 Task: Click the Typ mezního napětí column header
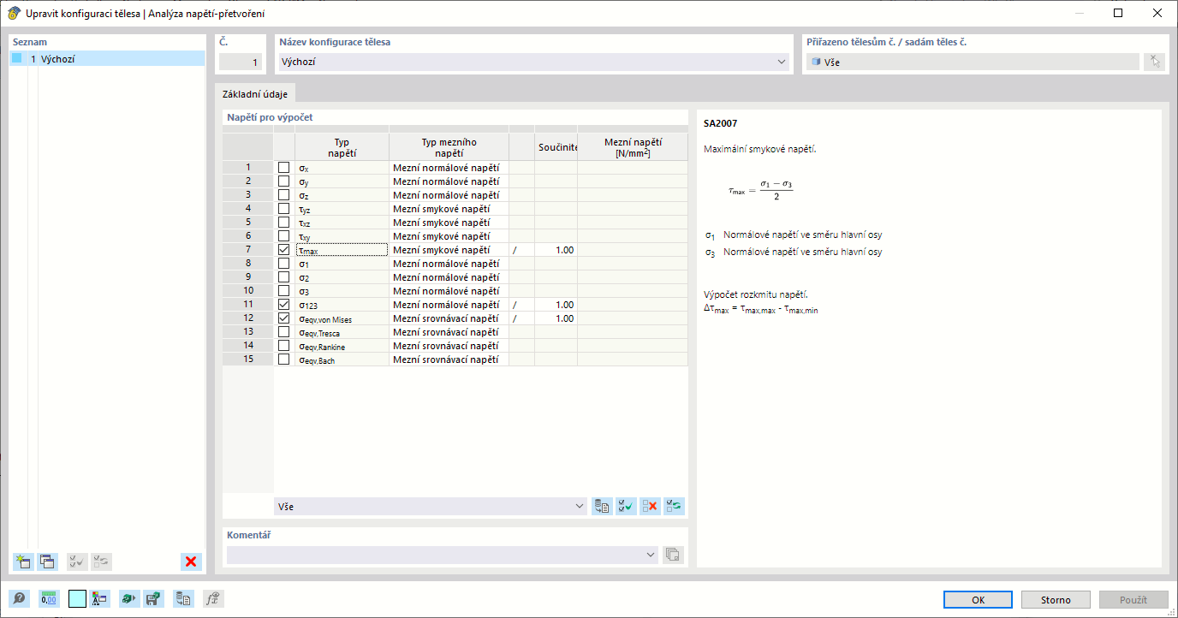point(449,147)
